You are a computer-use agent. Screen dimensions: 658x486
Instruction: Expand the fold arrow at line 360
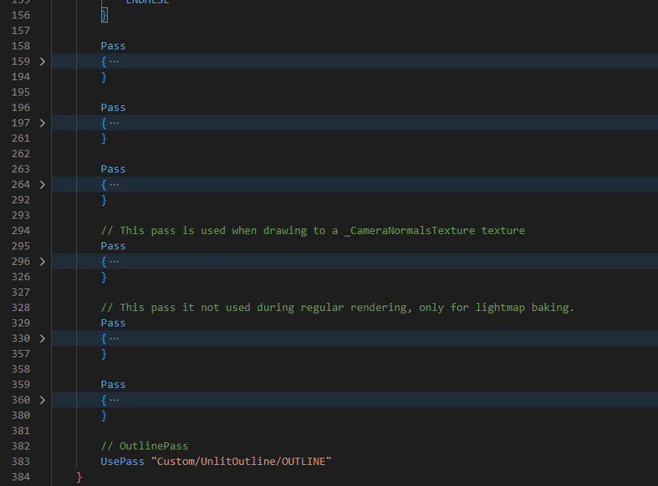coord(42,400)
